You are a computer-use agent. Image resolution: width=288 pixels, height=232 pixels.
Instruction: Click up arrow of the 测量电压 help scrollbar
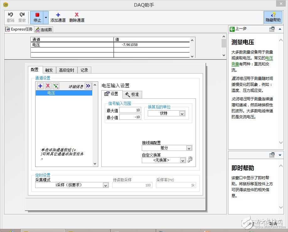(x=281, y=40)
